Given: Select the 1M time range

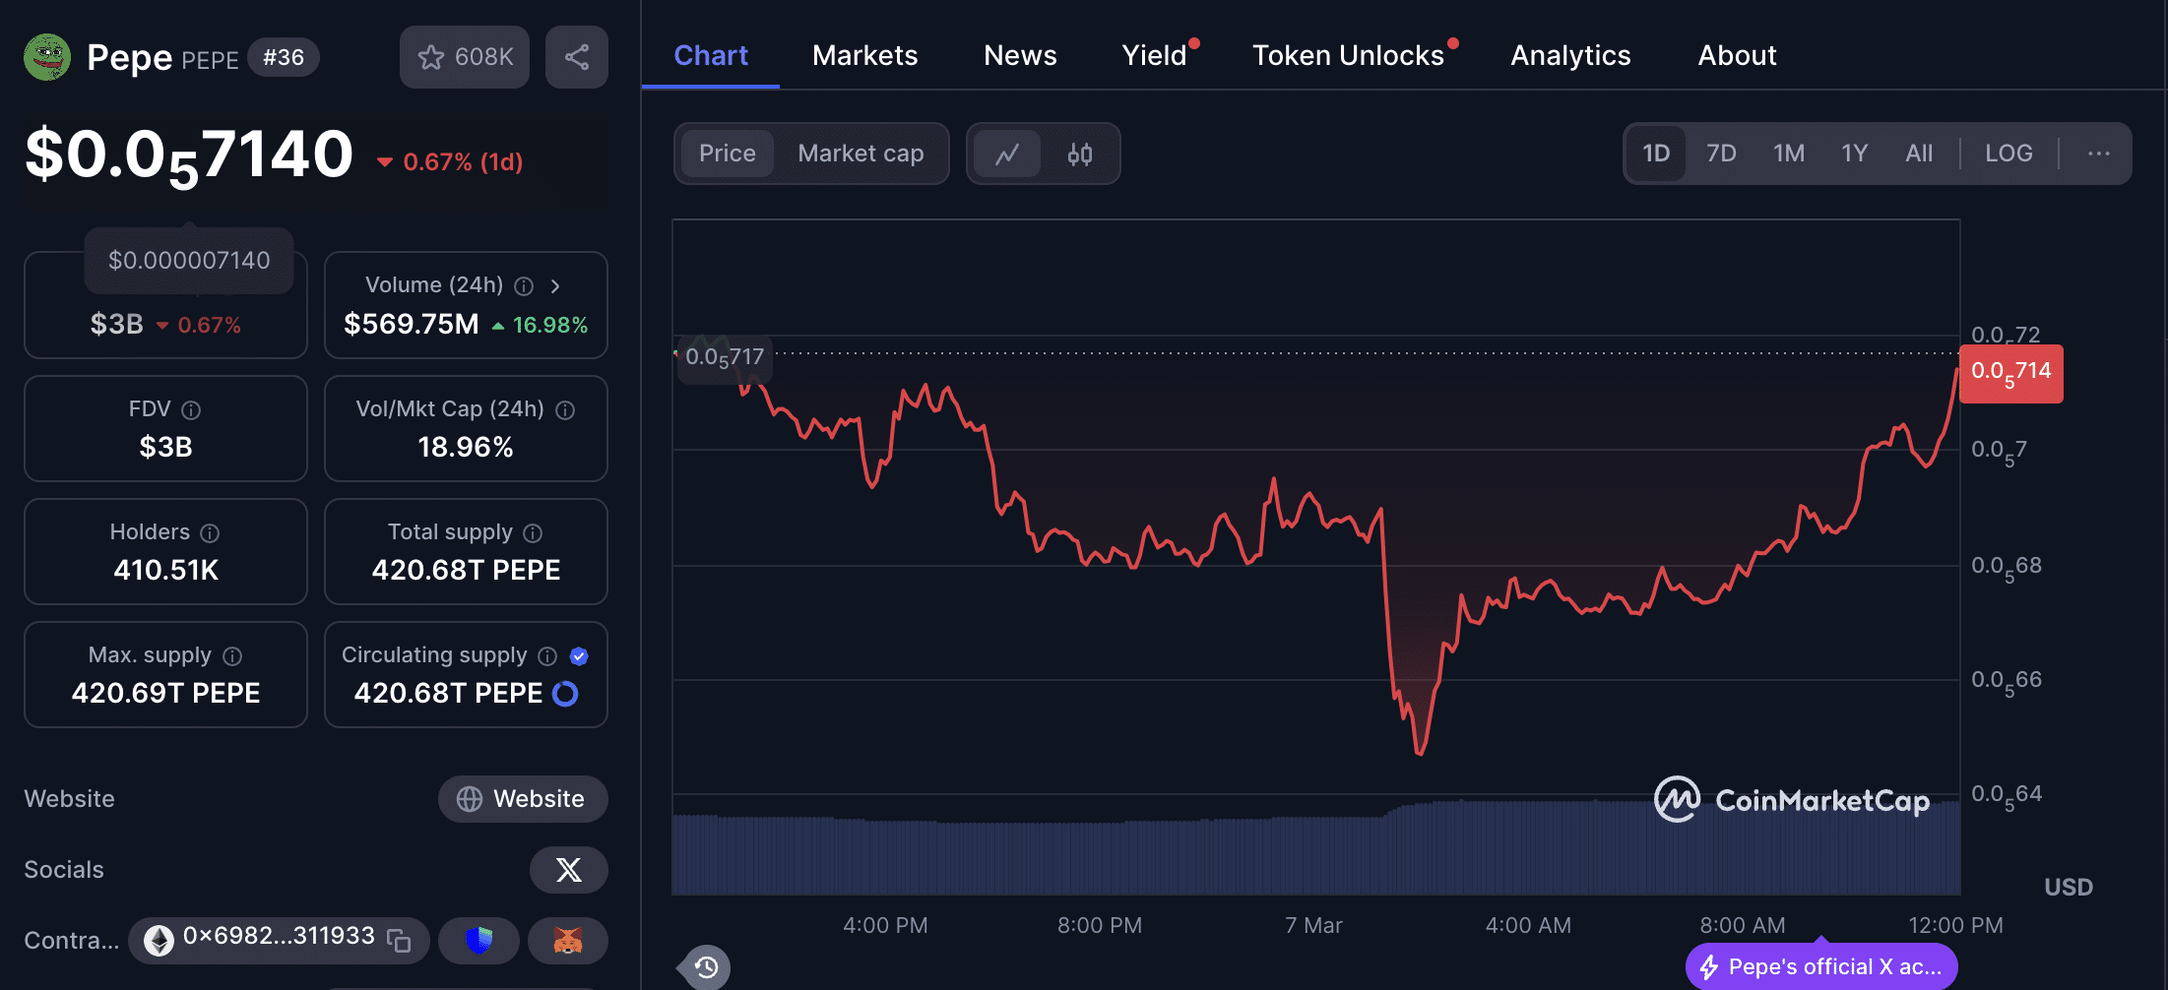Looking at the screenshot, I should point(1789,154).
